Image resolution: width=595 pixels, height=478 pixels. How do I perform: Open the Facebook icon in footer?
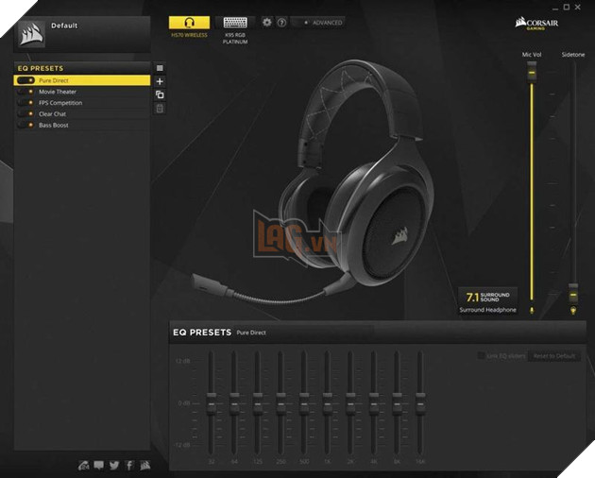click(x=129, y=465)
